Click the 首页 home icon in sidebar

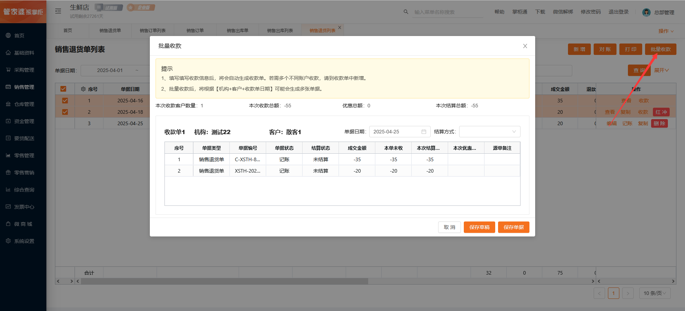point(8,35)
